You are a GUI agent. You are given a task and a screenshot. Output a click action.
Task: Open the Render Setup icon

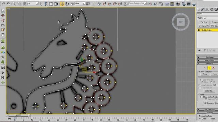tap(184, 4)
